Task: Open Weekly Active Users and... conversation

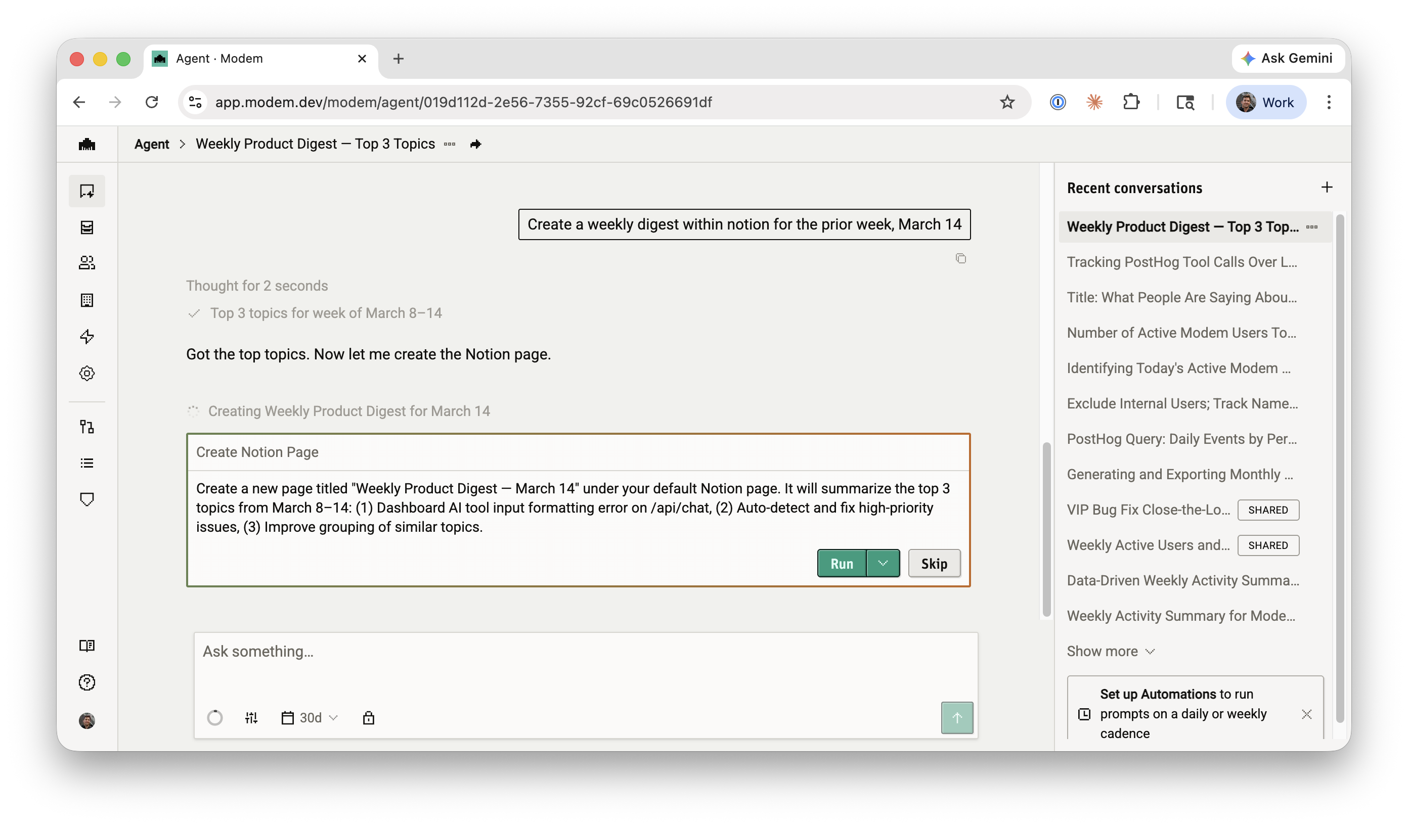Action: point(1148,545)
